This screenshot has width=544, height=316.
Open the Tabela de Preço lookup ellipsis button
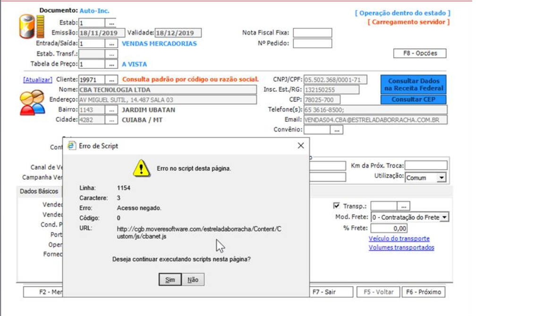(111, 64)
